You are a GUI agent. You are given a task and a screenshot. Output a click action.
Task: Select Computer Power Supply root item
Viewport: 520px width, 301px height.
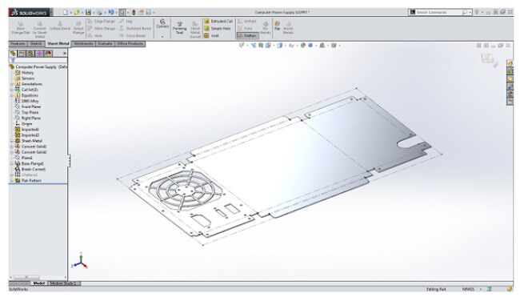click(x=38, y=66)
